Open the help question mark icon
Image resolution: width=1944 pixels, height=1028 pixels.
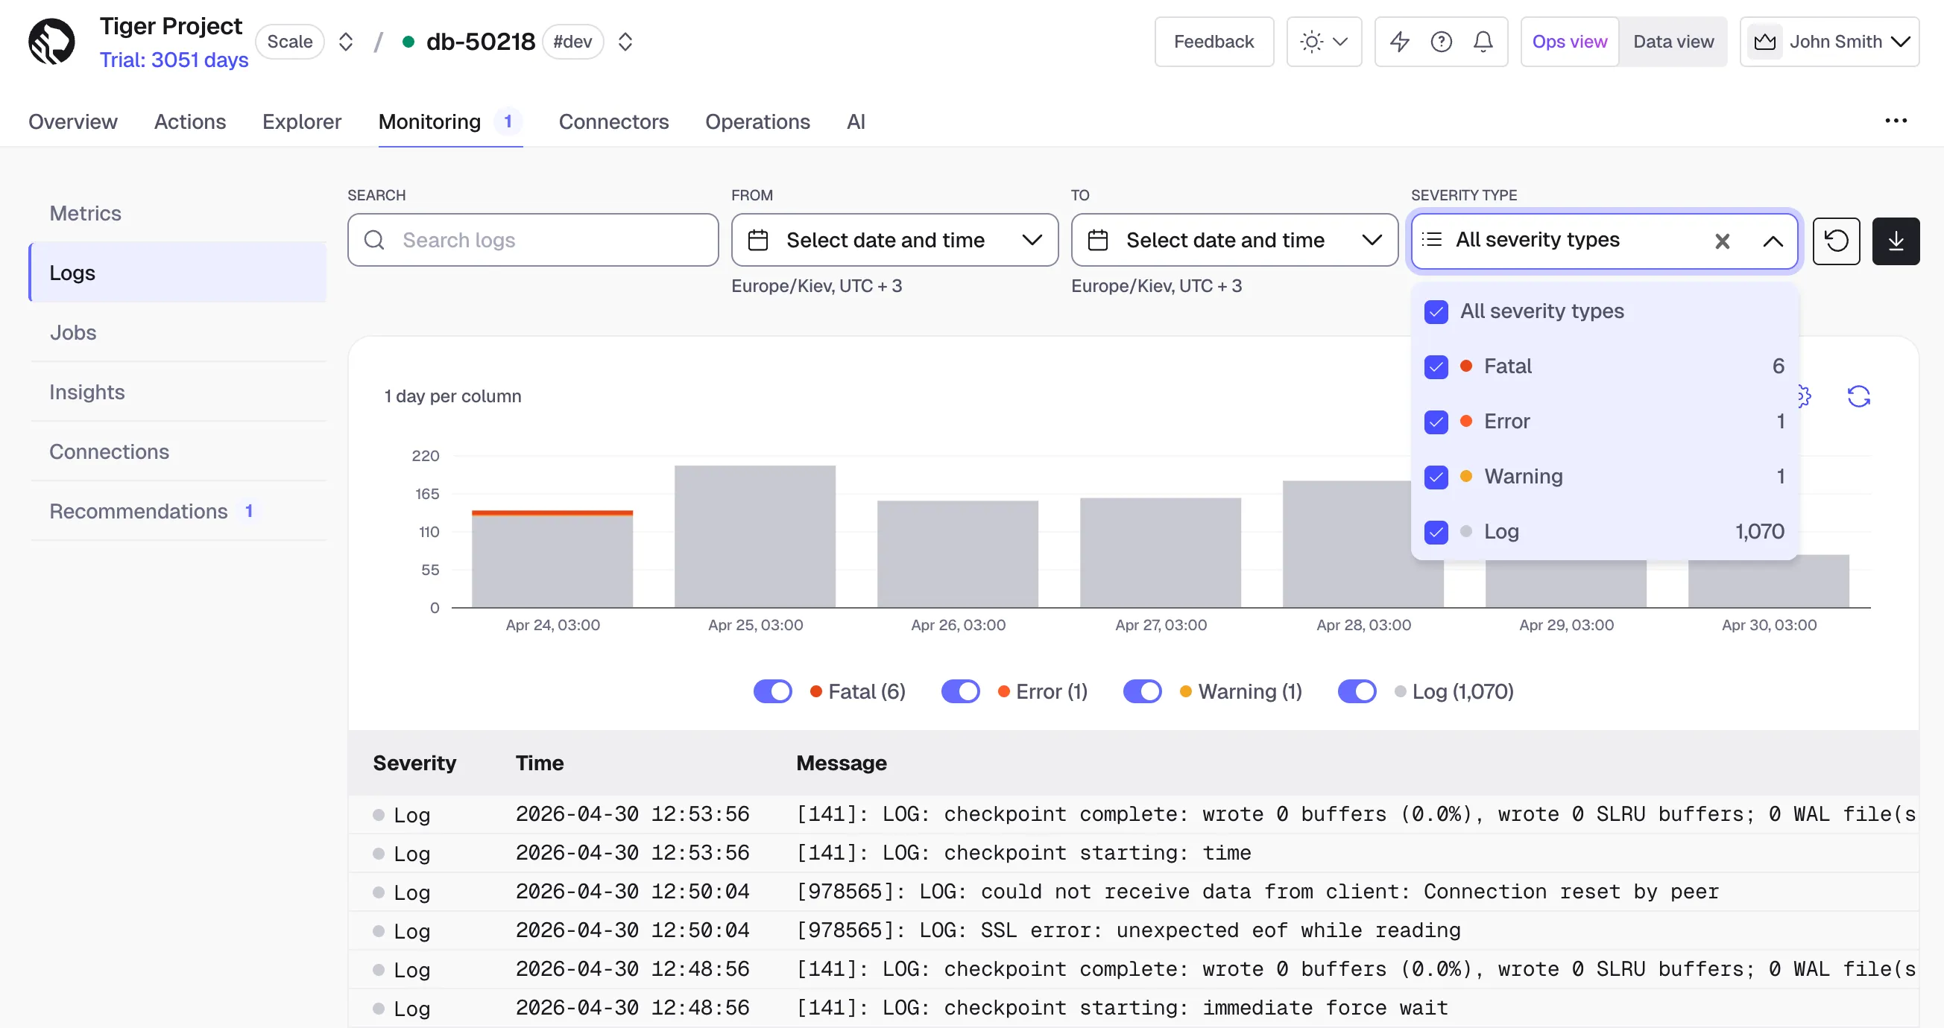coord(1441,42)
